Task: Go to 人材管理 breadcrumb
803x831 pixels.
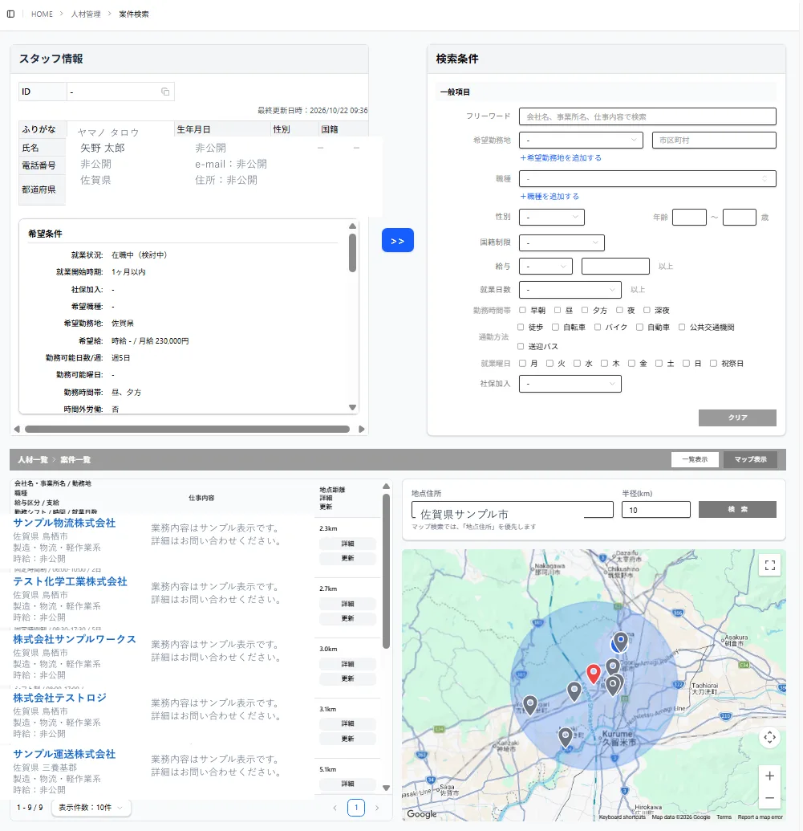Action: tap(86, 14)
